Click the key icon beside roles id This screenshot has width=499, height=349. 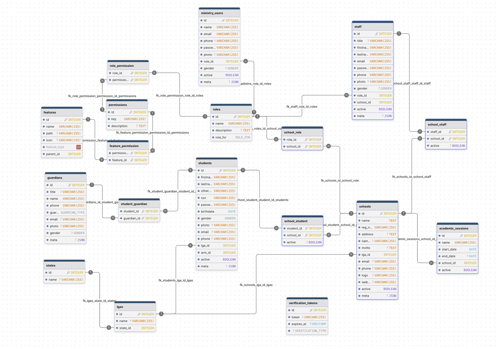click(235, 117)
